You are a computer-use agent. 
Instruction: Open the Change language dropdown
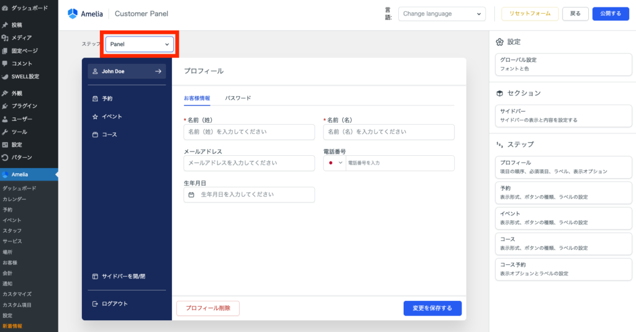pyautogui.click(x=442, y=14)
